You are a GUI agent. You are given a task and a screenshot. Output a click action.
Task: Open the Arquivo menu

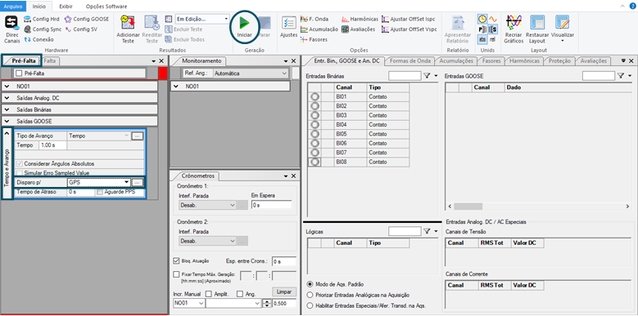12,7
